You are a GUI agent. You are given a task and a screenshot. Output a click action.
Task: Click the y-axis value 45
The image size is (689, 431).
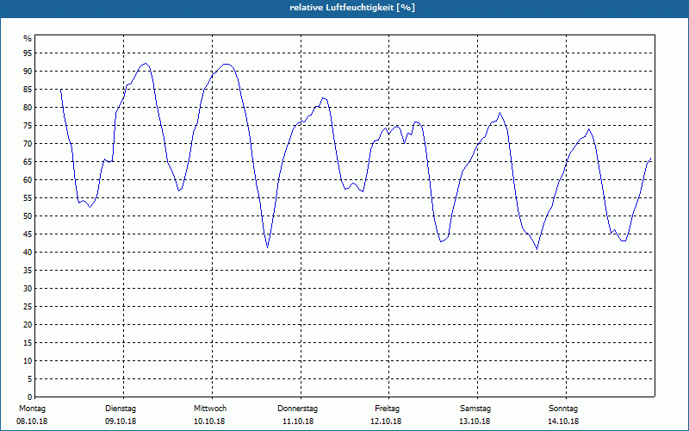[28, 234]
